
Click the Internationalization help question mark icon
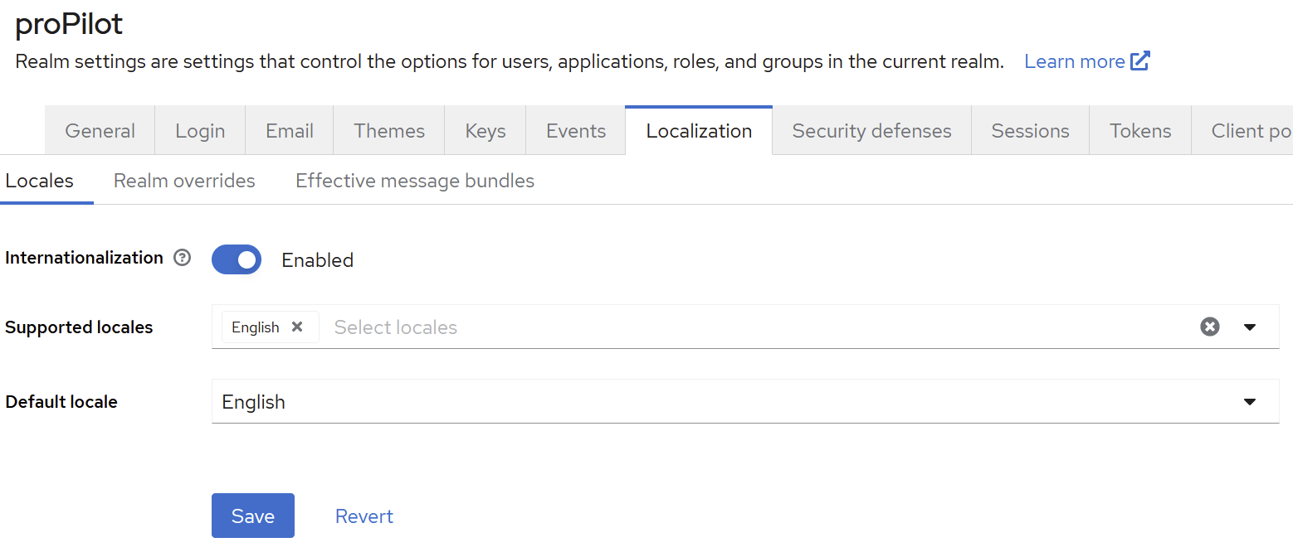click(x=182, y=258)
